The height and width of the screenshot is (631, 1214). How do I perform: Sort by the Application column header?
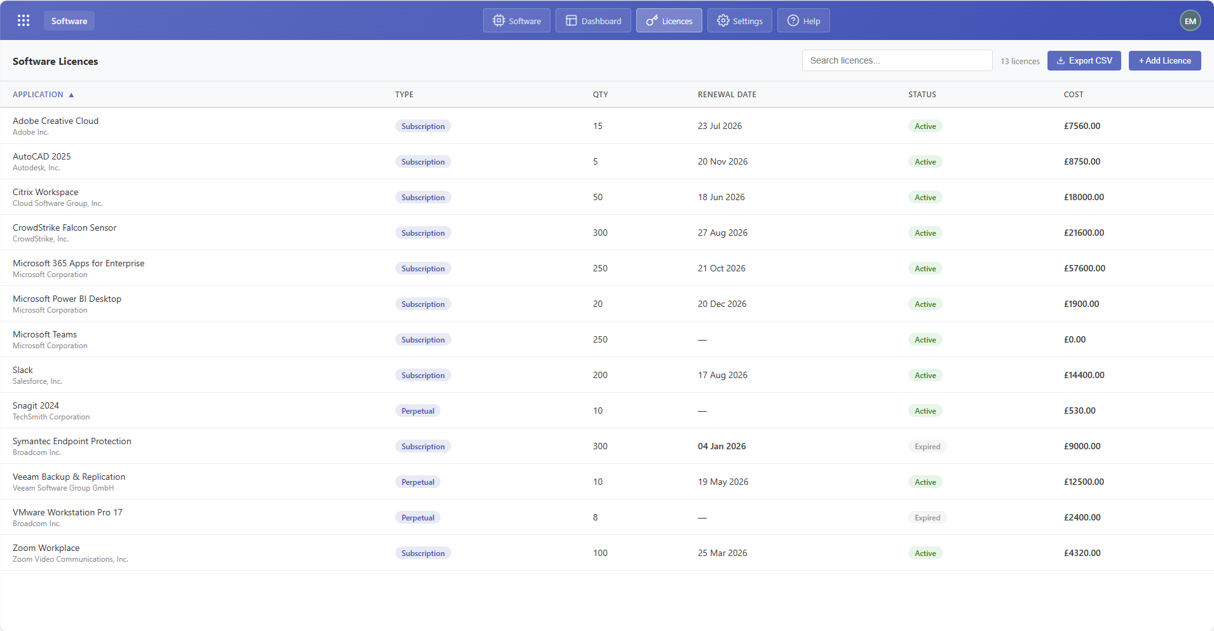coord(38,94)
